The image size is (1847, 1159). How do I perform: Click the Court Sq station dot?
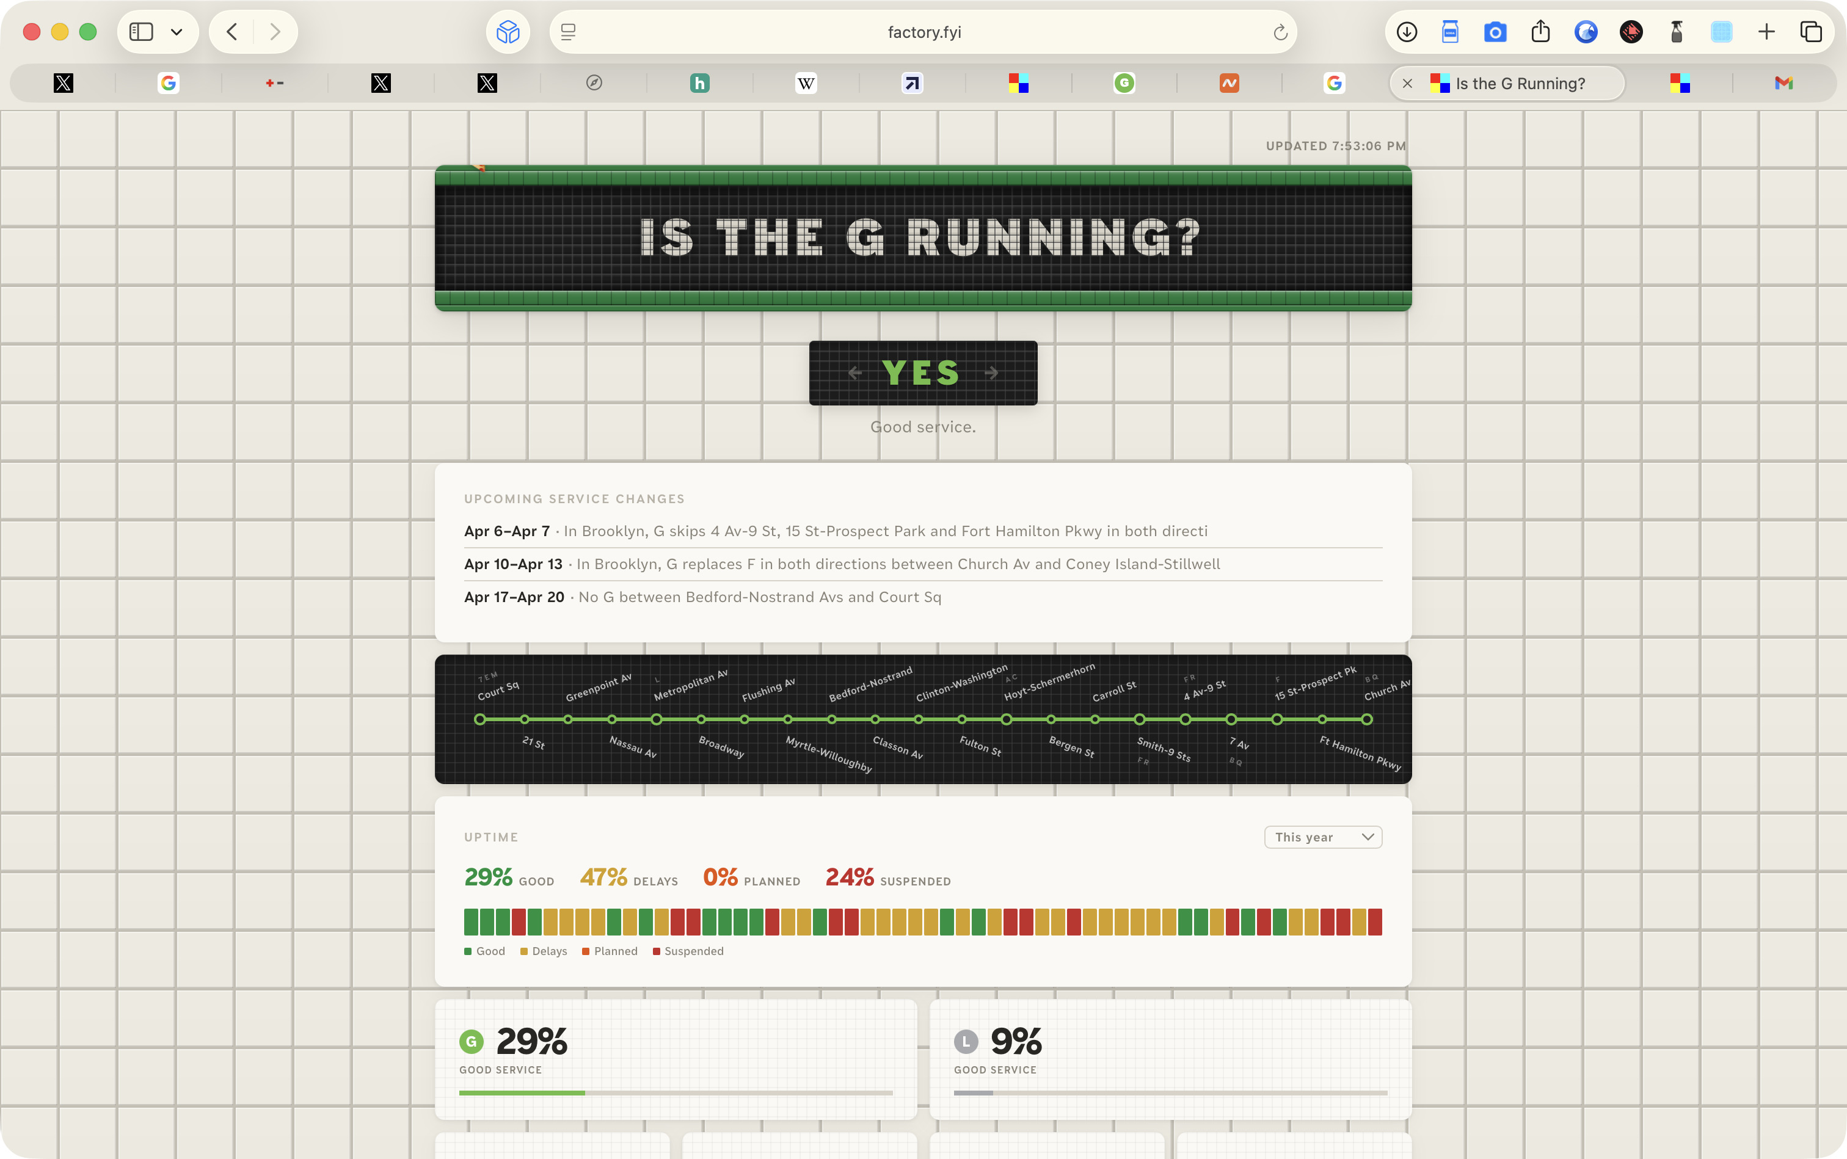[x=479, y=719]
